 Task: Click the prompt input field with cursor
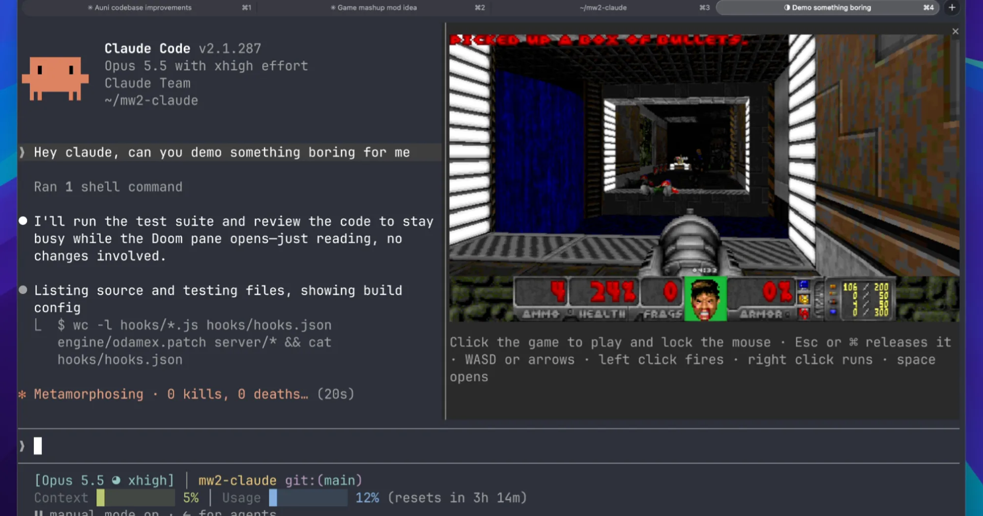tap(489, 446)
